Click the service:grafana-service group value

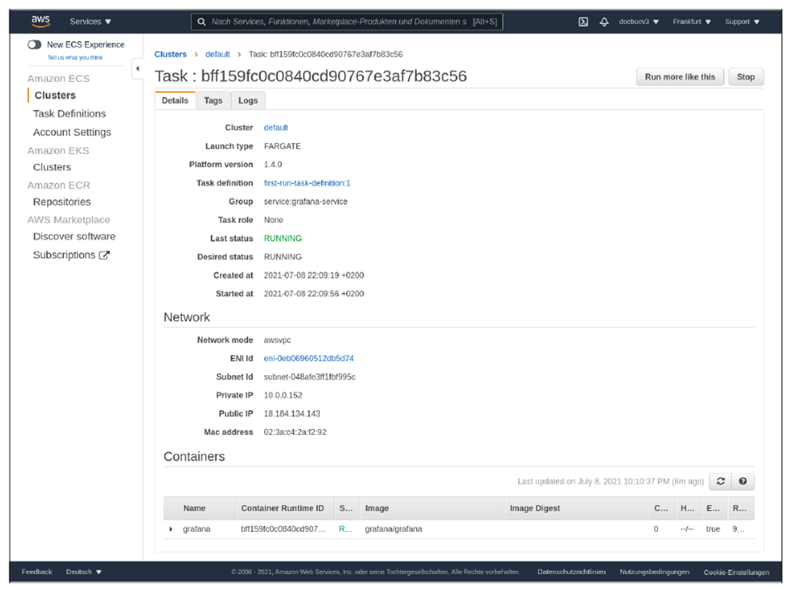[x=305, y=202]
